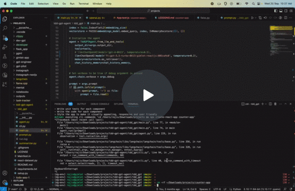Image resolution: width=295 pixels, height=191 pixels.
Task: Expand the notebooks folder
Action: [30, 92]
